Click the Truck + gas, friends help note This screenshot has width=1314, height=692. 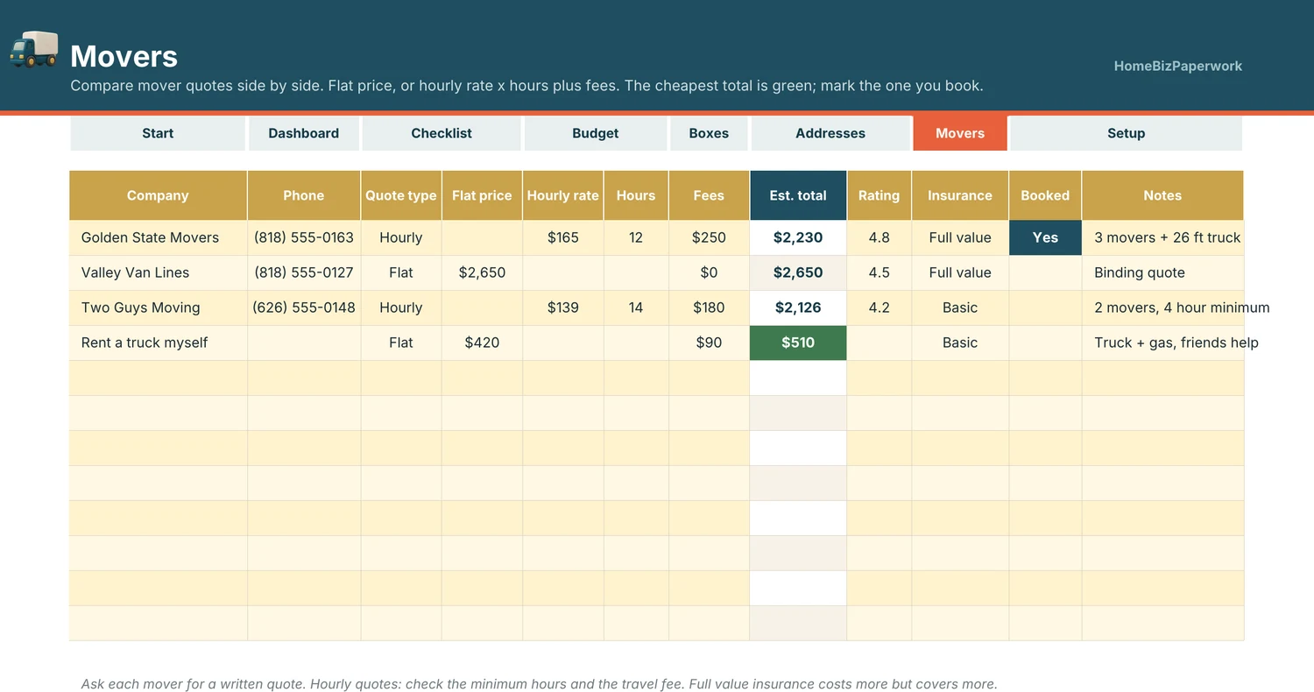coord(1162,342)
